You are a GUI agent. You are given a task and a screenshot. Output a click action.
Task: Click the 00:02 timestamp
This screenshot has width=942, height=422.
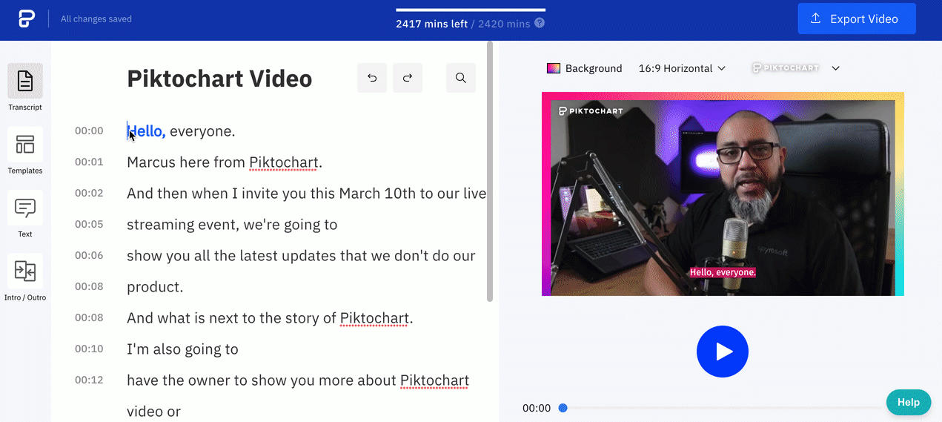(x=89, y=194)
